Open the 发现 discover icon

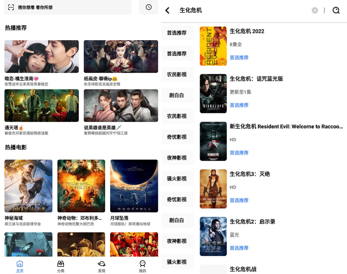coord(102,266)
